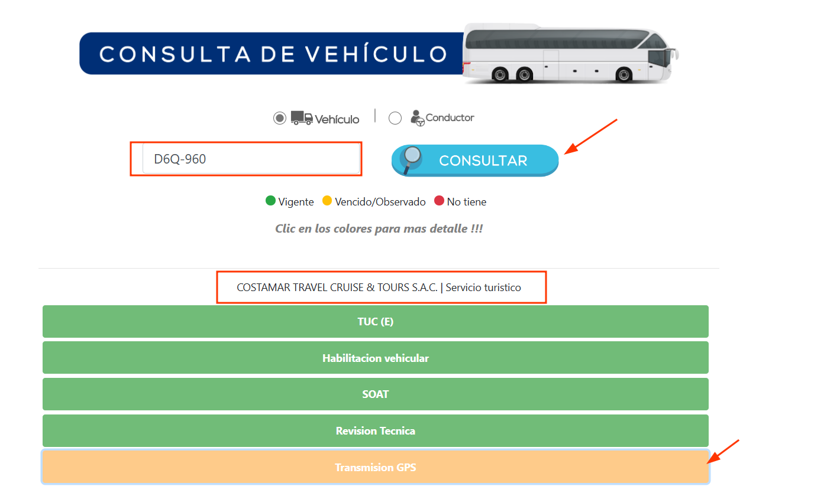The height and width of the screenshot is (493, 824).
Task: Click the yellow Vencido/Observado legend dot
Action: tap(327, 201)
